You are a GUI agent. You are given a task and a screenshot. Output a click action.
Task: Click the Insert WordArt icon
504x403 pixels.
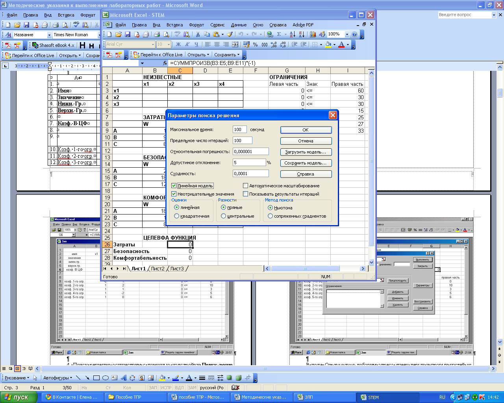pyautogui.click(x=123, y=378)
